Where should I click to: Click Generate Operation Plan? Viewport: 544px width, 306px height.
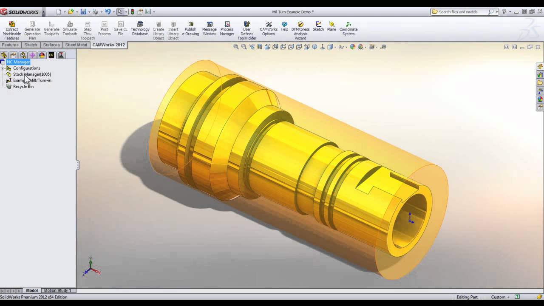[x=32, y=31]
